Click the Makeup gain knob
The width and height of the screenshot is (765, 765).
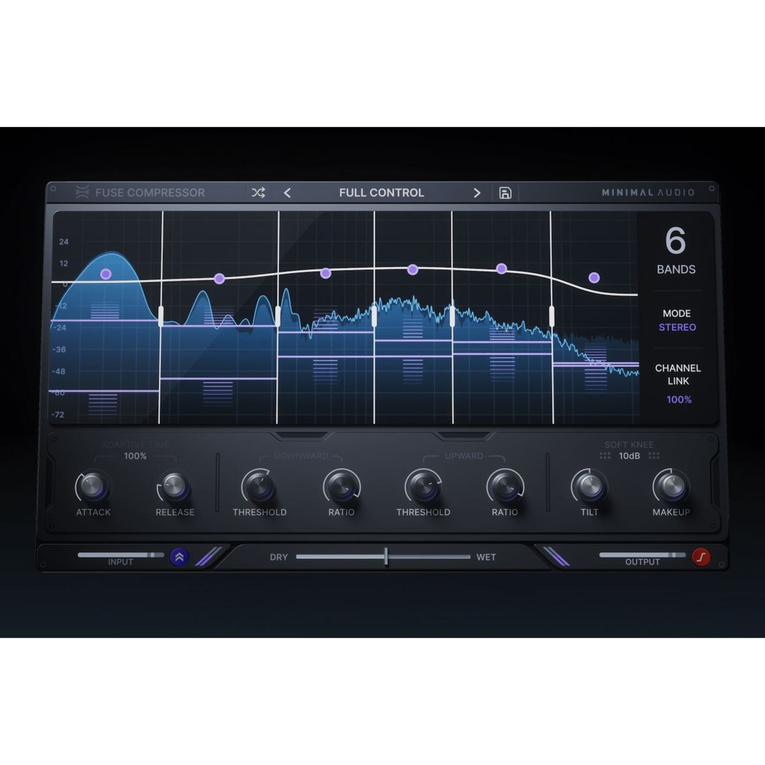pos(671,486)
